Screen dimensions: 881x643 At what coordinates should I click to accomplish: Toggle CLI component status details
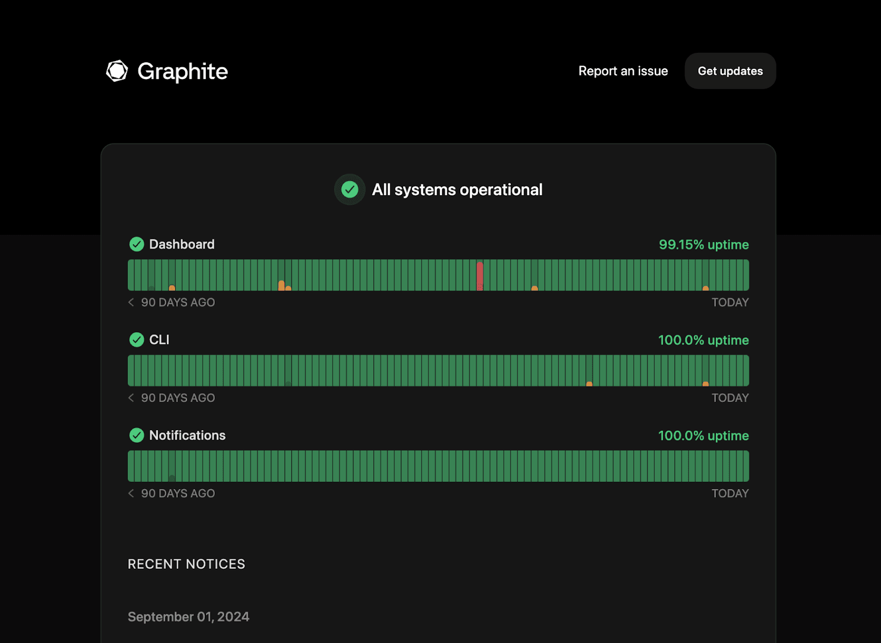click(159, 339)
